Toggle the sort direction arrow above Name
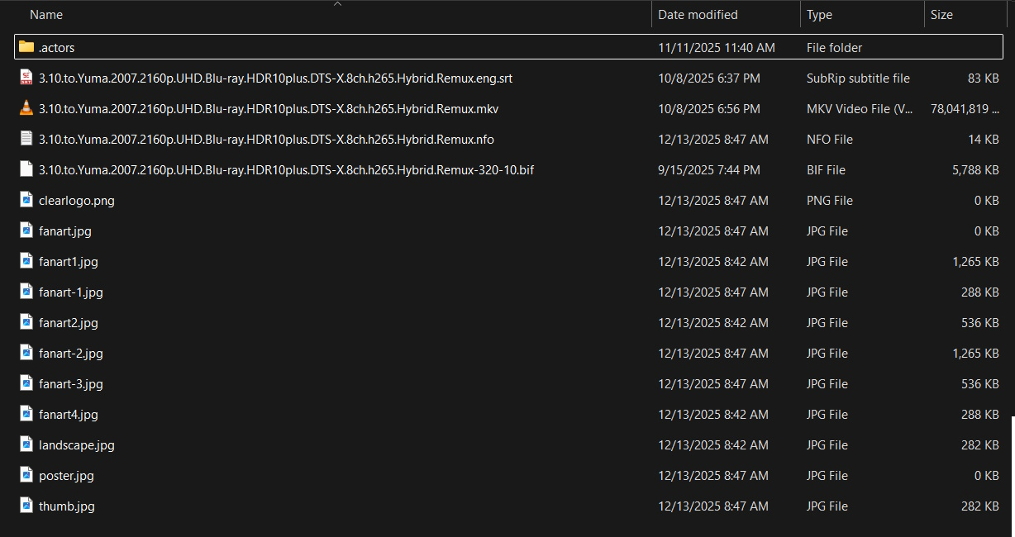This screenshot has height=537, width=1015. tap(337, 4)
